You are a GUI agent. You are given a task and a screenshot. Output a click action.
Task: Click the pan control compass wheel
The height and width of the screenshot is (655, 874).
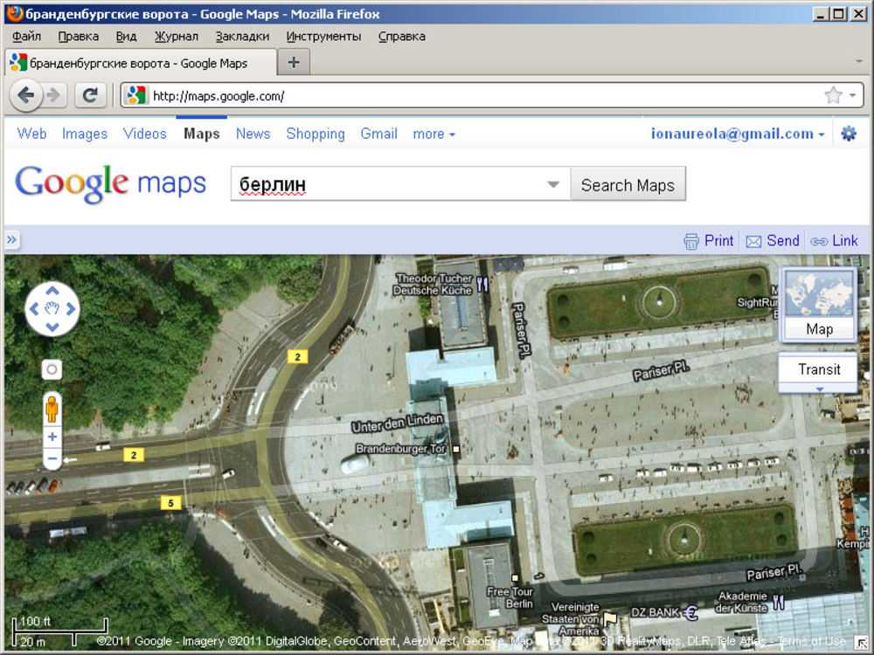tap(52, 308)
